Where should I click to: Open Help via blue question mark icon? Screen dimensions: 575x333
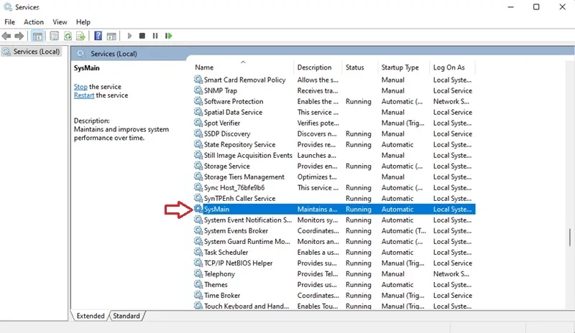click(98, 36)
